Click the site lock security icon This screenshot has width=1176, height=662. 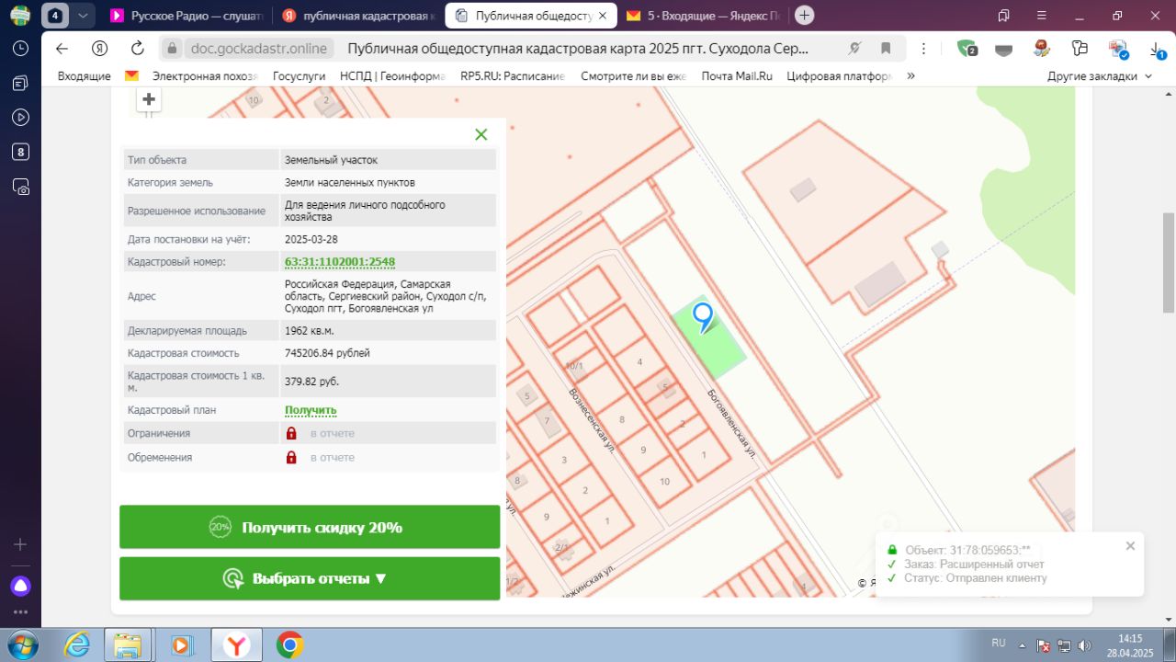coord(171,49)
